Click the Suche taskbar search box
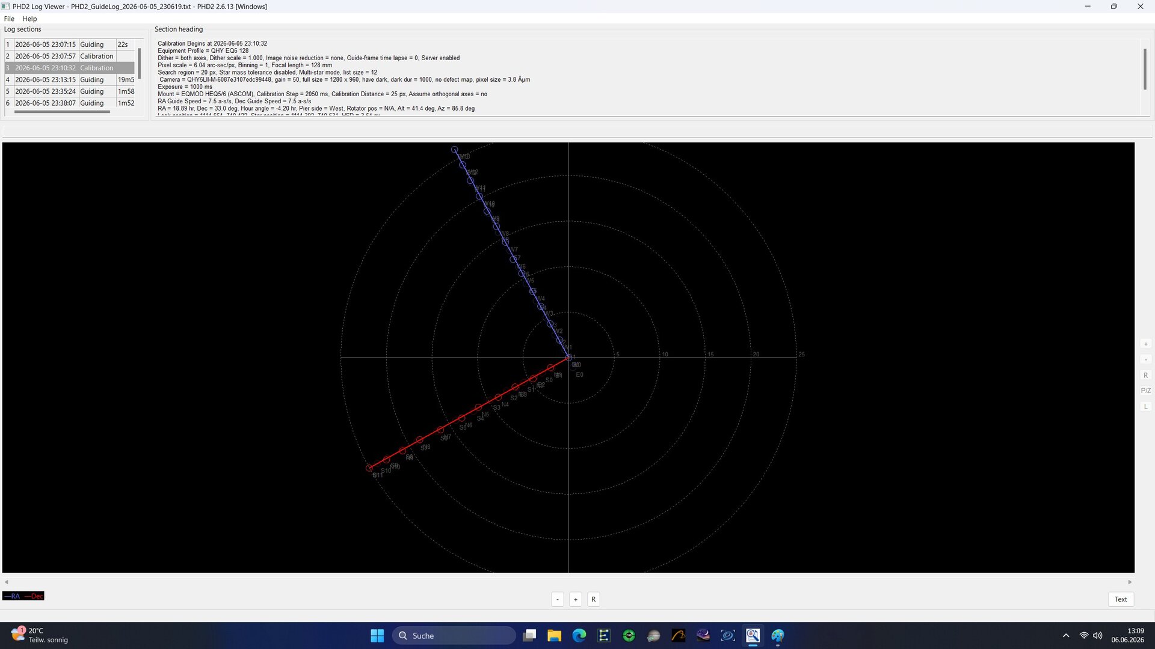 454,636
